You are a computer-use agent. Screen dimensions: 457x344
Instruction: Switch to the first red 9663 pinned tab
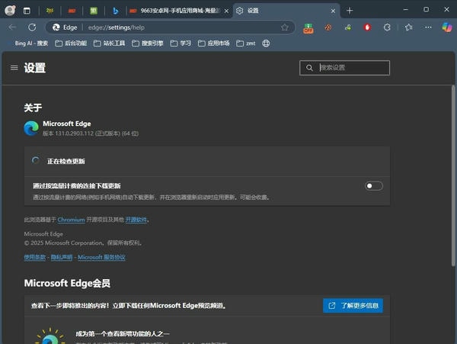72,11
